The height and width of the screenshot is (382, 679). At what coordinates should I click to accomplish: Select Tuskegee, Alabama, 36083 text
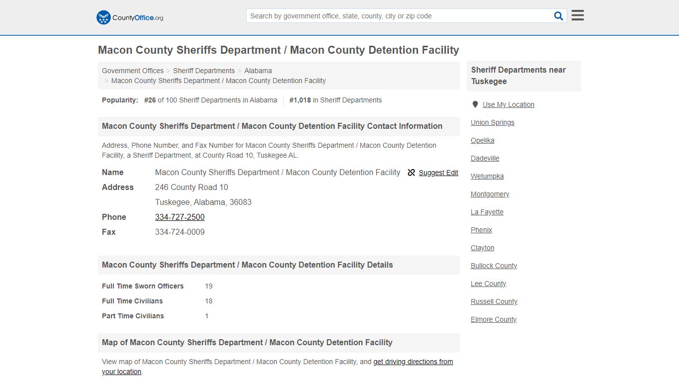tap(203, 202)
